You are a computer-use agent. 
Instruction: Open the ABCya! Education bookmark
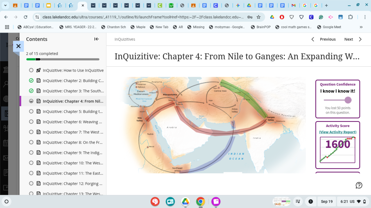point(36,27)
